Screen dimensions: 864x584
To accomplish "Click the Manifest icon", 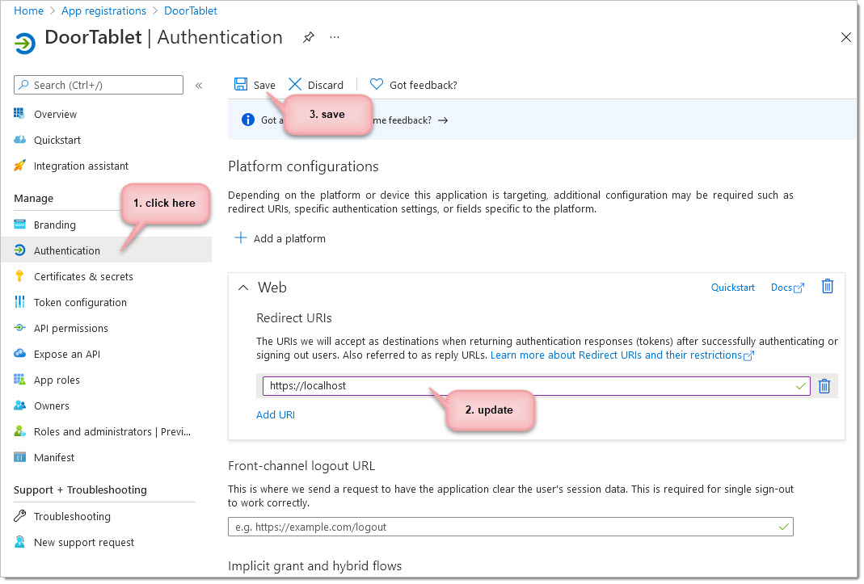I will point(19,458).
